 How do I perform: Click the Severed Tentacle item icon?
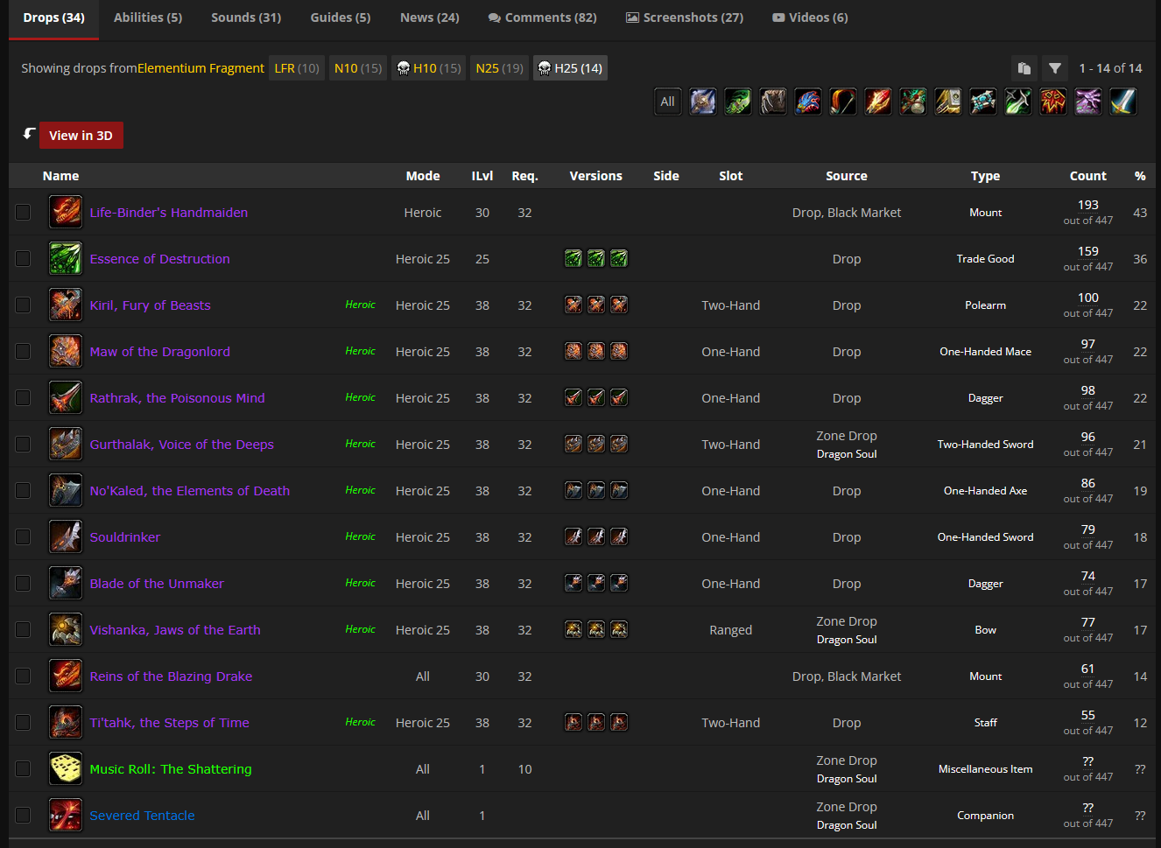[x=66, y=815]
